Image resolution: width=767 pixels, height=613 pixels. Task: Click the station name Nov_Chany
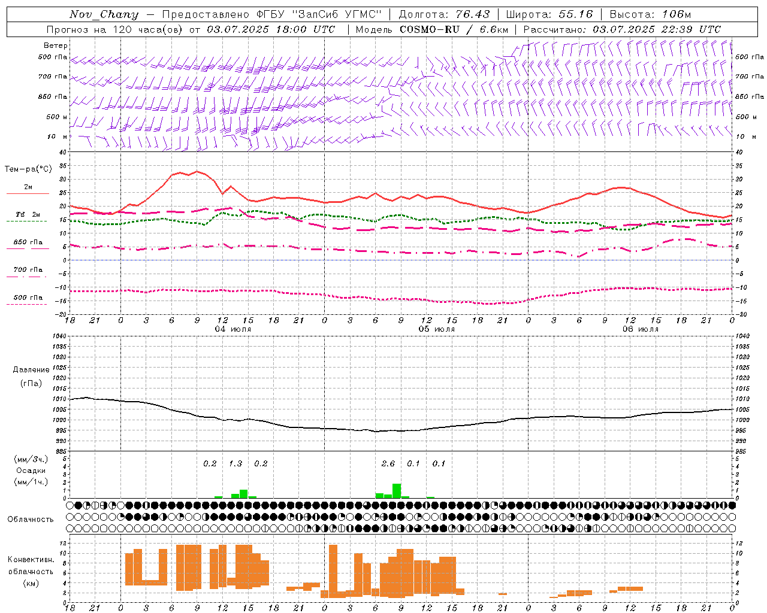(104, 14)
